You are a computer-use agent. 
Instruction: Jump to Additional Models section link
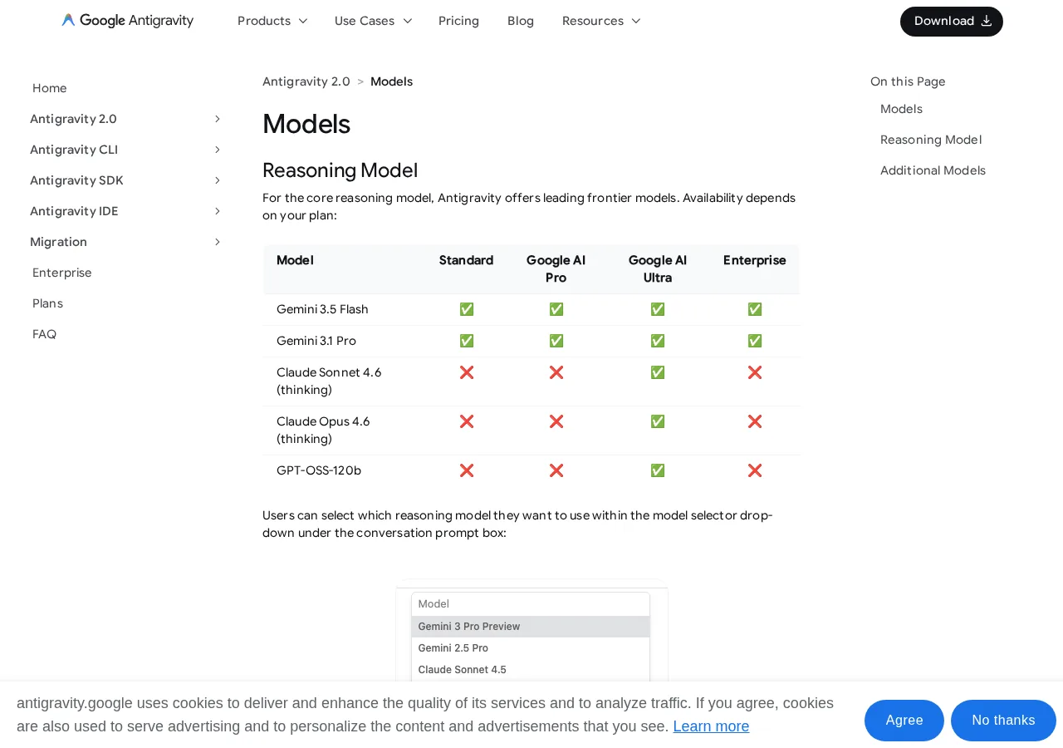tap(933, 170)
